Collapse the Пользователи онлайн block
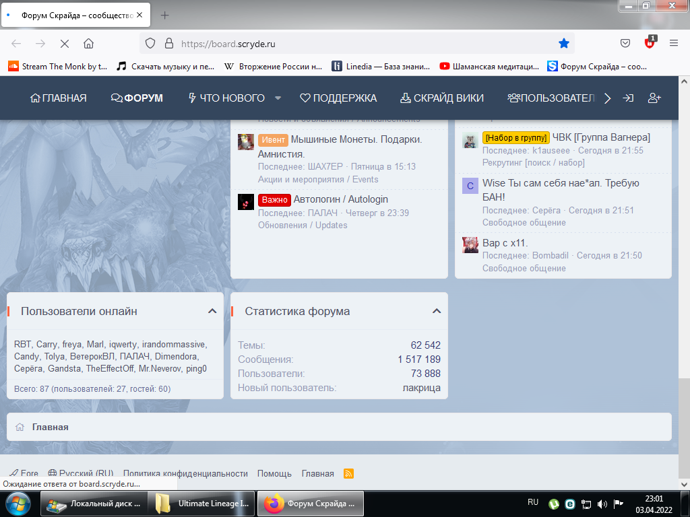The image size is (690, 517). click(212, 311)
